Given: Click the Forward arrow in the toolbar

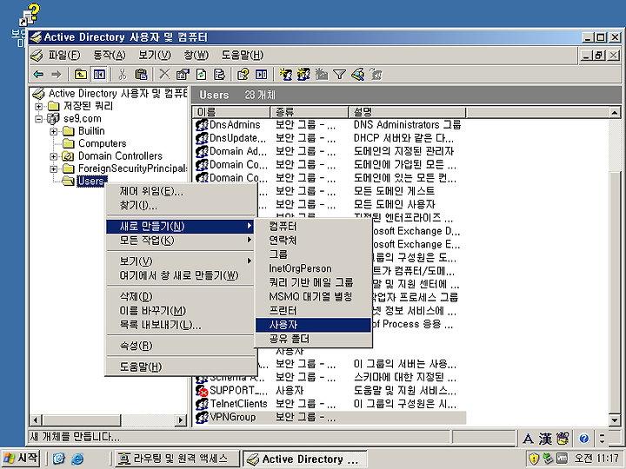Looking at the screenshot, I should pyautogui.click(x=57, y=74).
